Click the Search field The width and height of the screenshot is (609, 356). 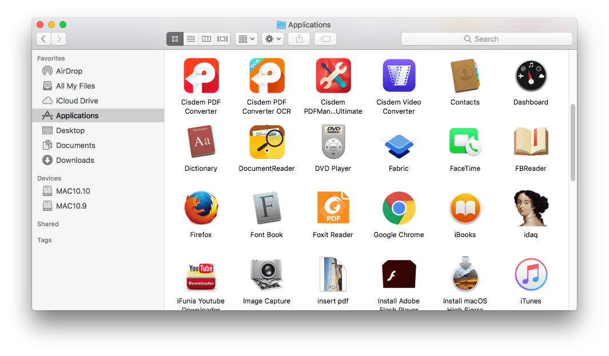(487, 39)
